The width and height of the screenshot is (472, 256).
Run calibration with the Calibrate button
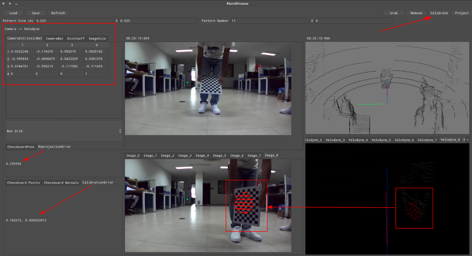[439, 13]
